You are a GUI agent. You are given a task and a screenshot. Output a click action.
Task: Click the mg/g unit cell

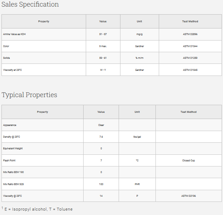pos(139,34)
